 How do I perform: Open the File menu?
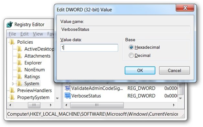point(12,34)
